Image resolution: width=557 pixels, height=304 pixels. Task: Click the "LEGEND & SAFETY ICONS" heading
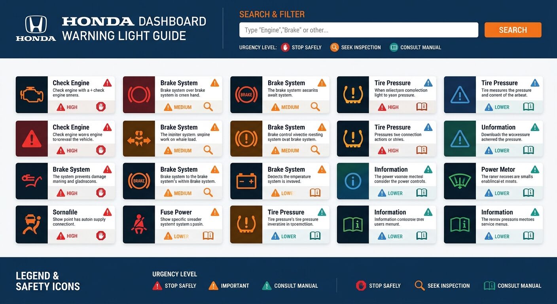48,281
